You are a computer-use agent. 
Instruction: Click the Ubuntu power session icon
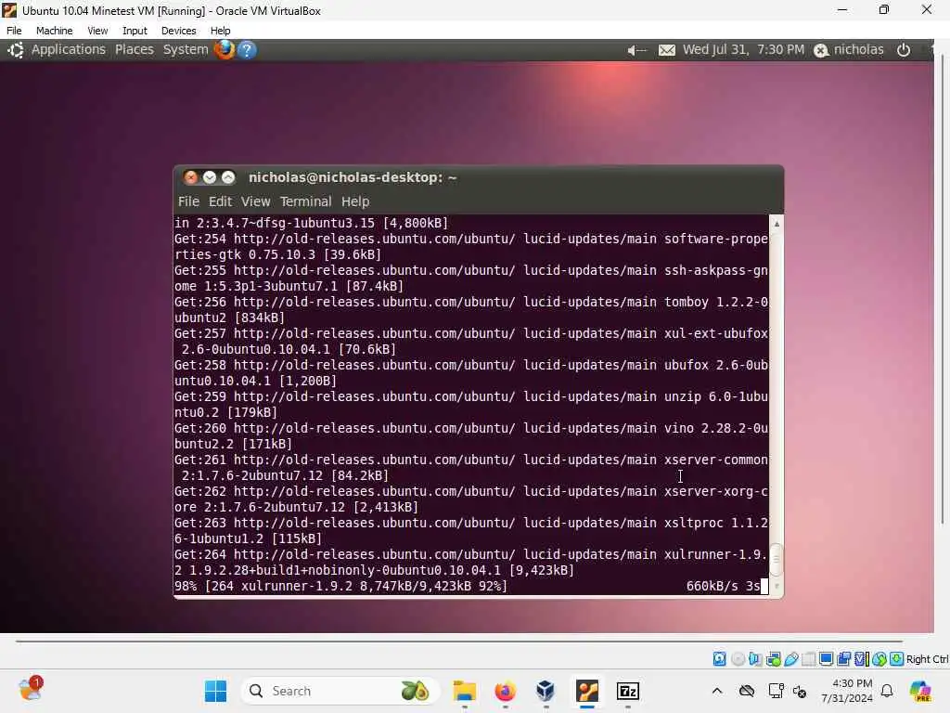click(x=904, y=50)
